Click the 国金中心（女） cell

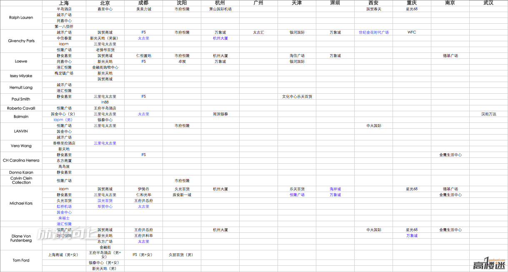[x=63, y=114]
